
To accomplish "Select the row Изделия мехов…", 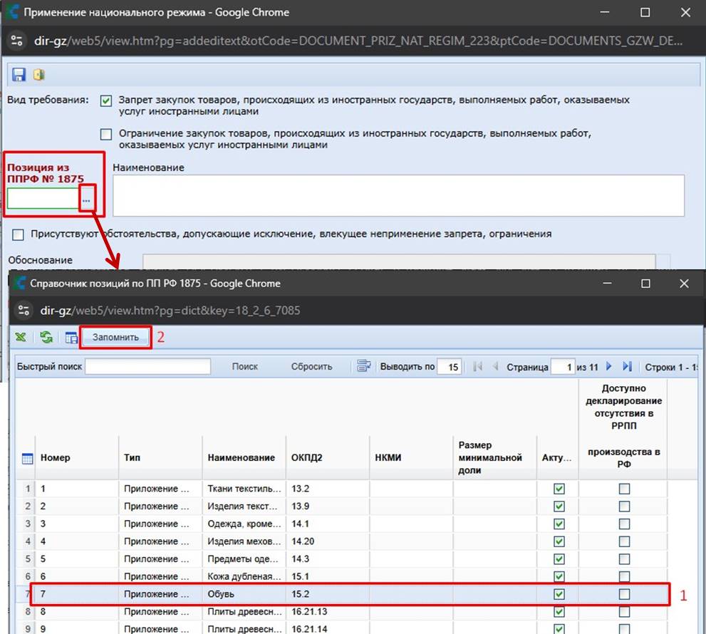I will pos(342,541).
